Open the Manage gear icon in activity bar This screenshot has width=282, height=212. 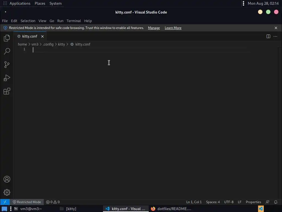7,192
